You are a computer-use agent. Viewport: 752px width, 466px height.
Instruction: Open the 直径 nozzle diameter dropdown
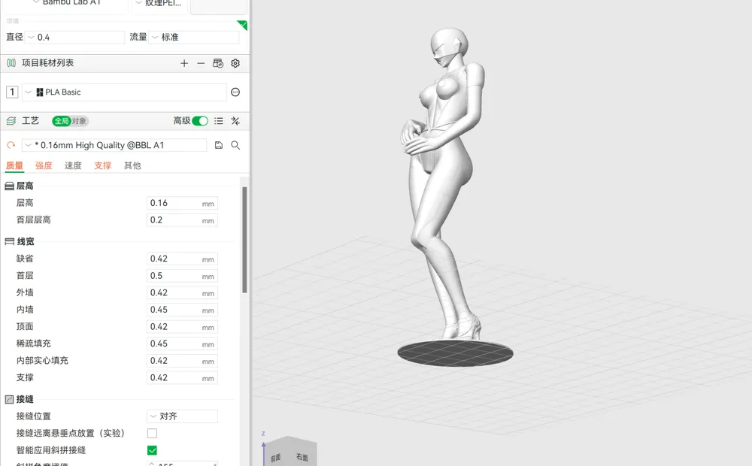75,37
